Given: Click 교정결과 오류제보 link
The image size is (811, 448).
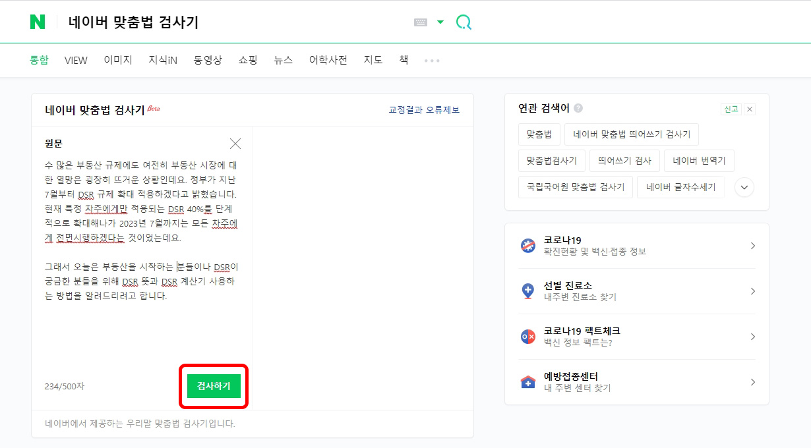Looking at the screenshot, I should coord(424,110).
